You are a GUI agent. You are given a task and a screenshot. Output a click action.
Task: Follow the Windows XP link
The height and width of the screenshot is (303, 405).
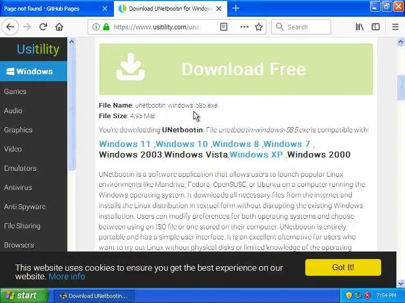pyautogui.click(x=257, y=155)
